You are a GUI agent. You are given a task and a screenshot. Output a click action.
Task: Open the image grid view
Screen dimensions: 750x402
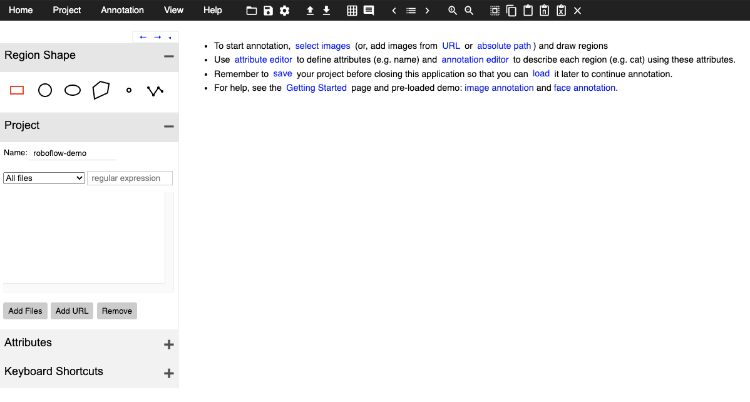(352, 10)
